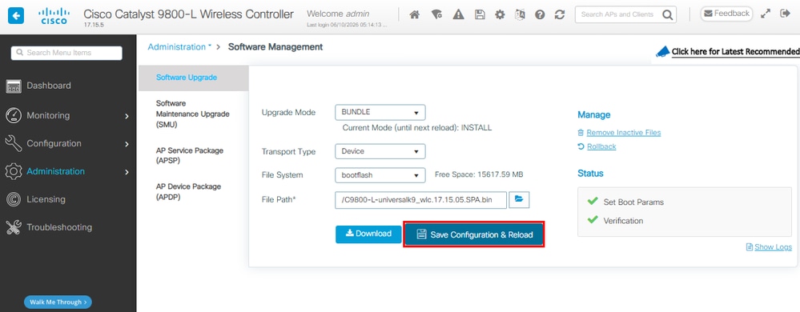Click the Software Management breadcrumb title

coord(275,47)
